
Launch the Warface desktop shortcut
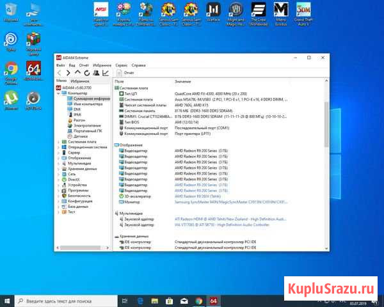click(x=213, y=12)
